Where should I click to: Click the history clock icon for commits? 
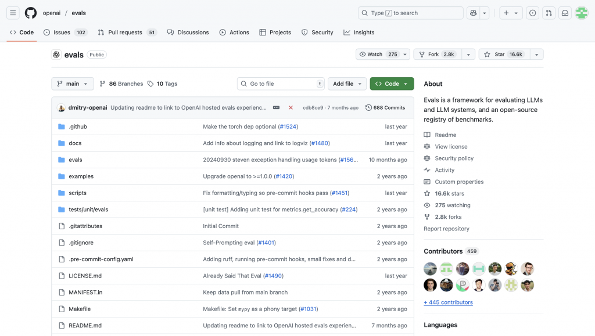(368, 107)
